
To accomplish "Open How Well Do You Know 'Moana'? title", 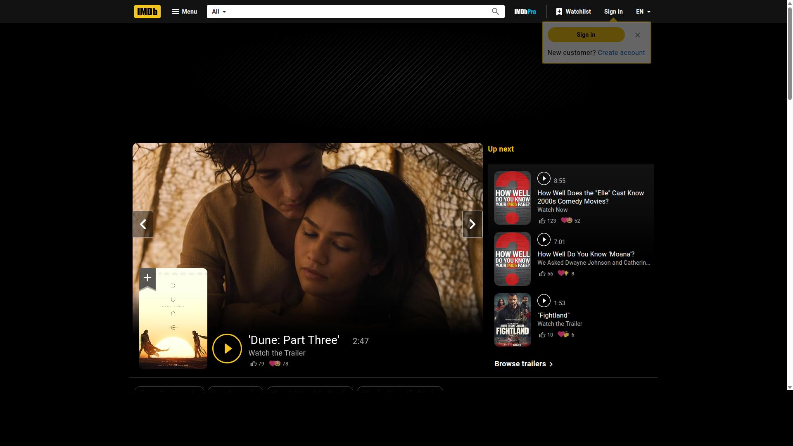I will pos(586,254).
